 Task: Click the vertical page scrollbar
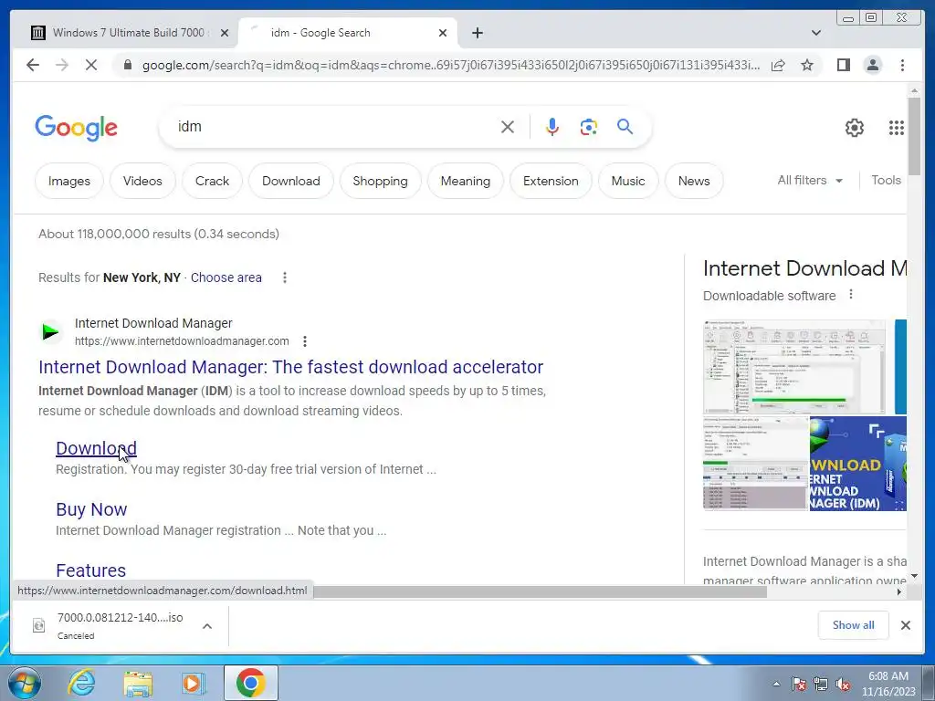coord(914,137)
